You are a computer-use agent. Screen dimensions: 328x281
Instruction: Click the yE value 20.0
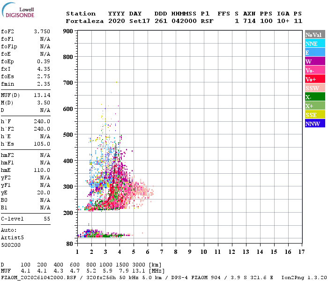44,193
